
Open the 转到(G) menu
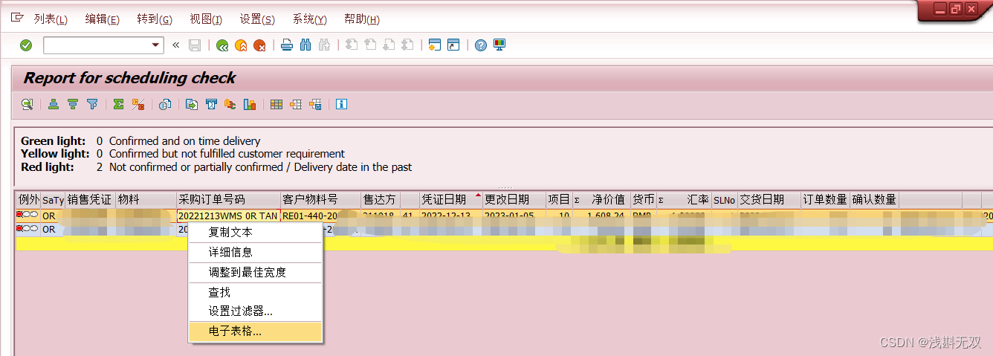155,19
